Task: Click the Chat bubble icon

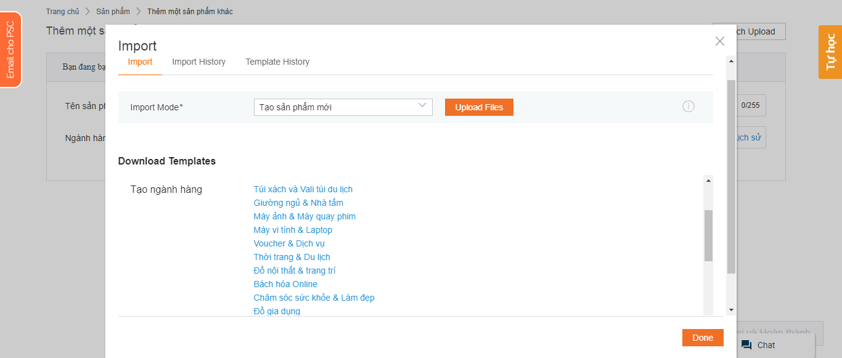Action: click(746, 345)
